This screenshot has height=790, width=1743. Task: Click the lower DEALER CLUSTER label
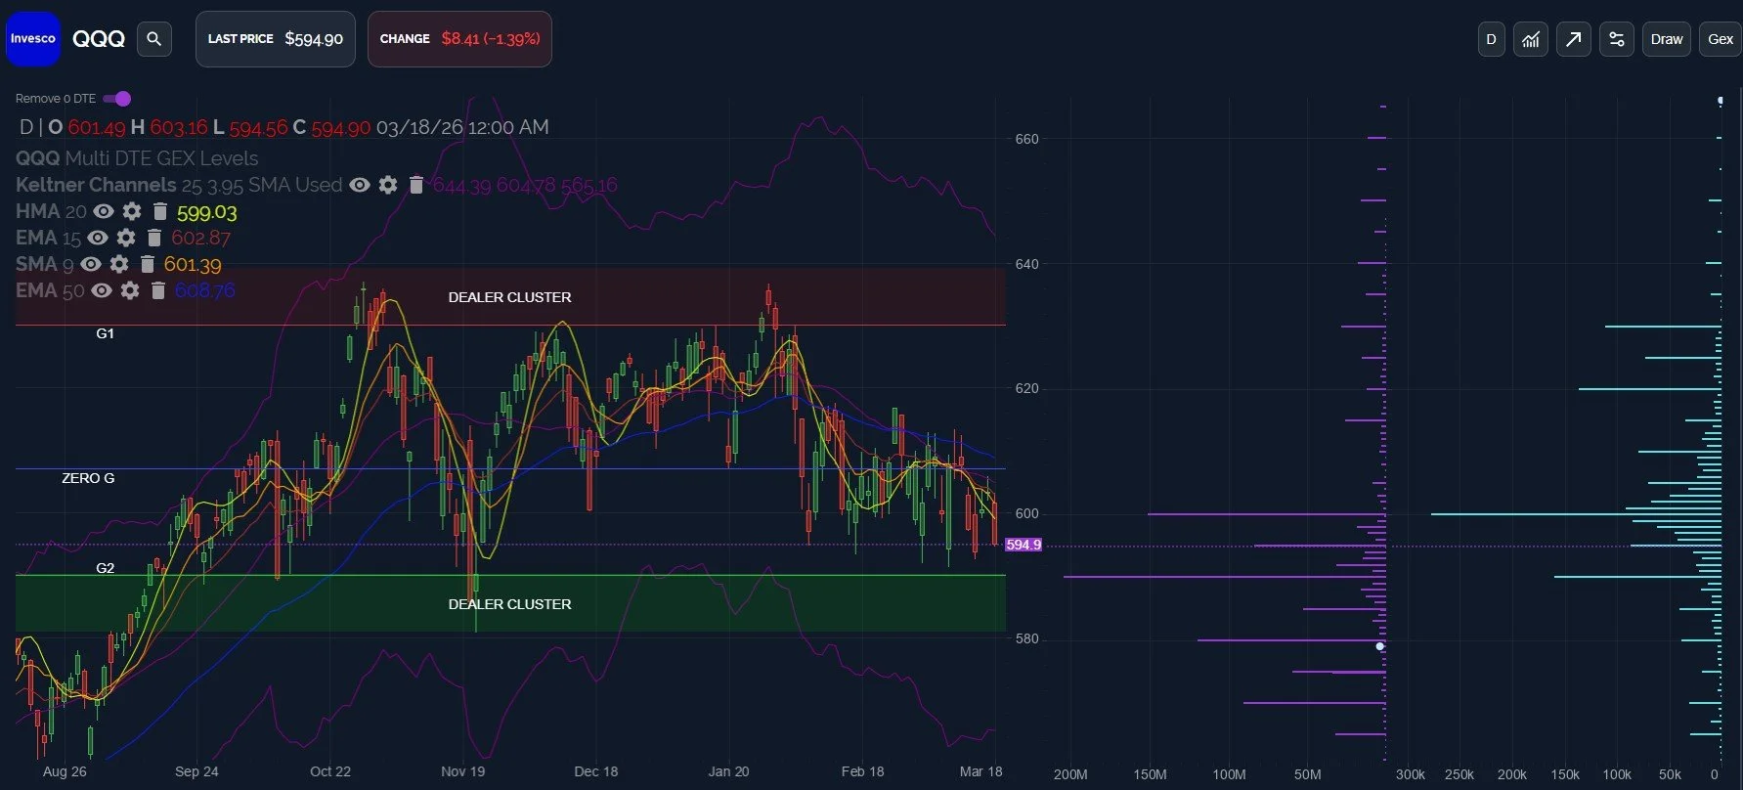pyautogui.click(x=509, y=604)
